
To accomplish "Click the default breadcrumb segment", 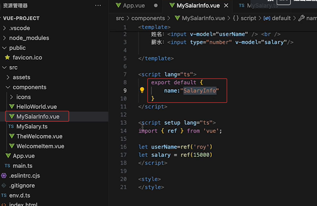I will [281, 18].
